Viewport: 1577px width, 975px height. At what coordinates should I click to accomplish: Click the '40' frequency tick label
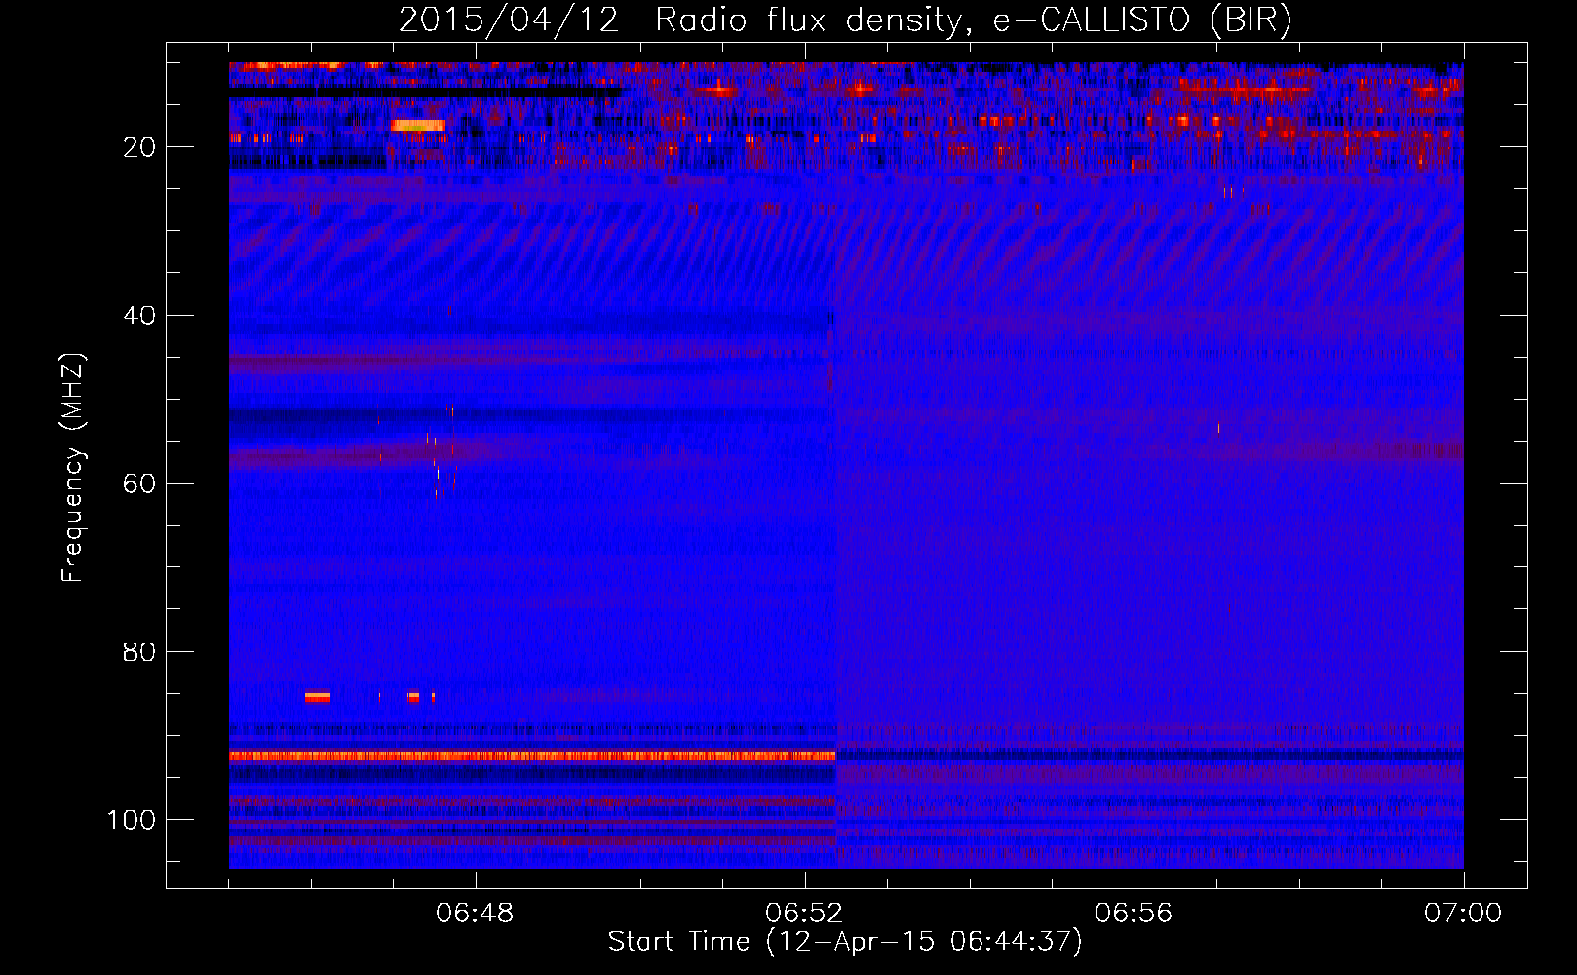click(139, 316)
